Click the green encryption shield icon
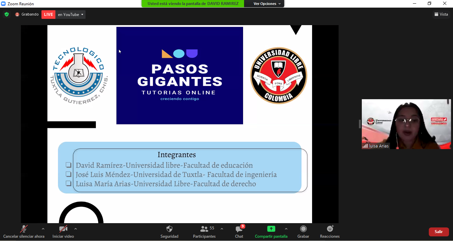453x241 pixels. coord(7,15)
